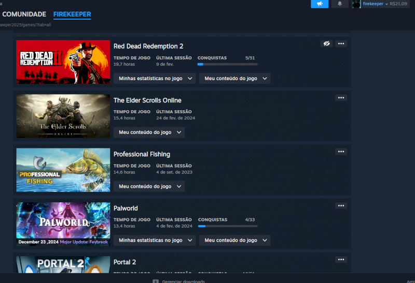Click the 9 de fev. last session date

(x=164, y=64)
